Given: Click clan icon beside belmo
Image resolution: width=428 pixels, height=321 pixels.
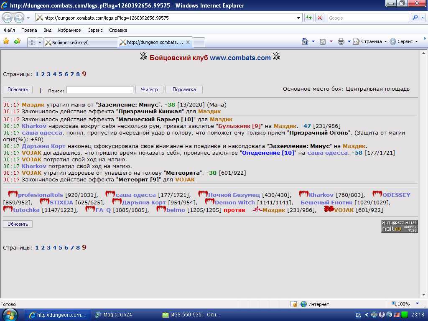Looking at the screenshot, I should coord(161,209).
